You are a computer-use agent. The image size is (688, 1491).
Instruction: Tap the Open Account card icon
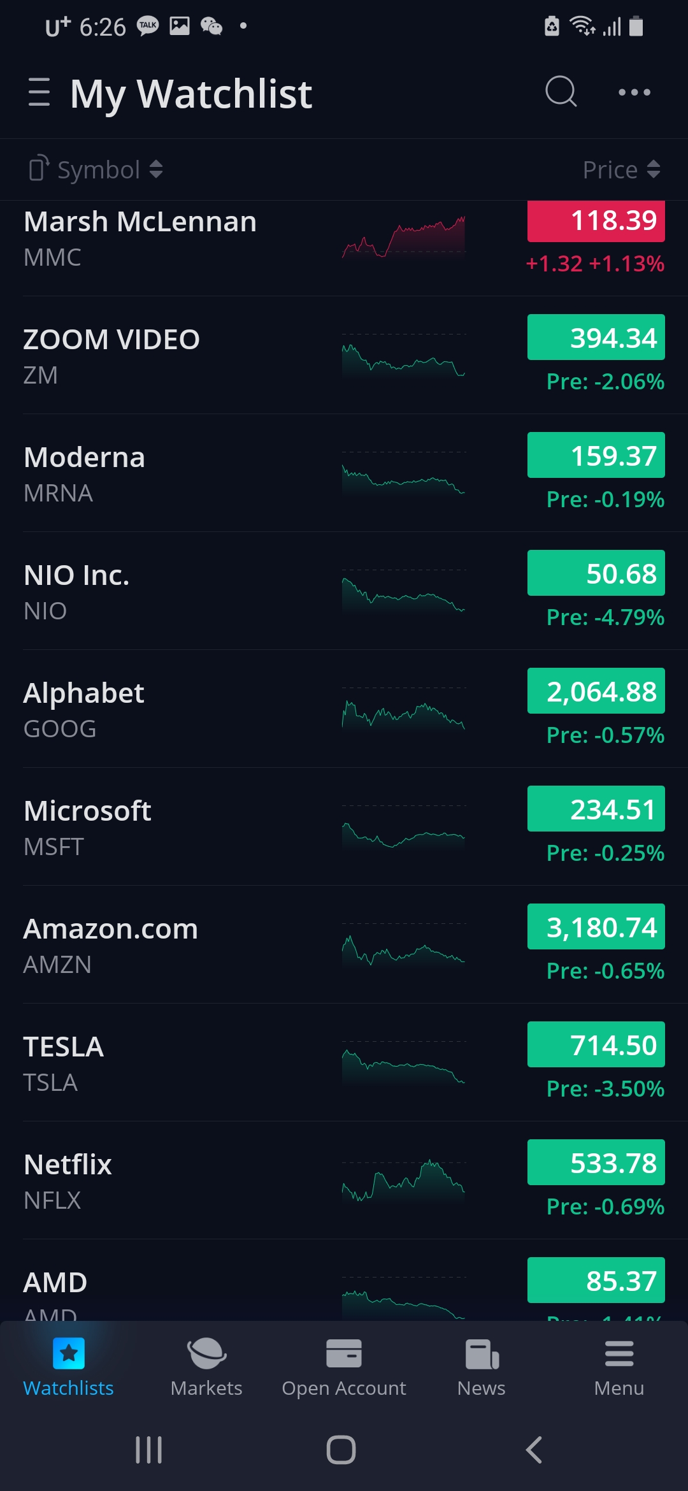click(344, 1353)
